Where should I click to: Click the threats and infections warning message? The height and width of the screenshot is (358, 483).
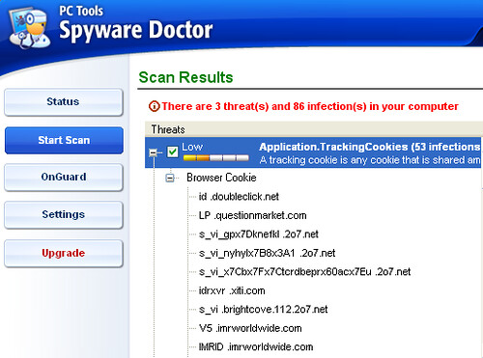310,106
